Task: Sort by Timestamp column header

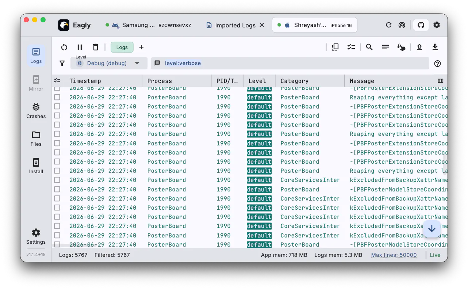Action: coord(85,81)
